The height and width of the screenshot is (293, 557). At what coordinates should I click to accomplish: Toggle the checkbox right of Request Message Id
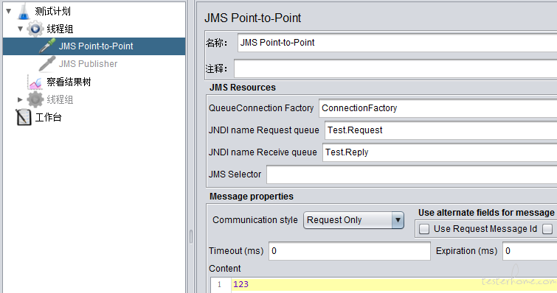tap(547, 229)
